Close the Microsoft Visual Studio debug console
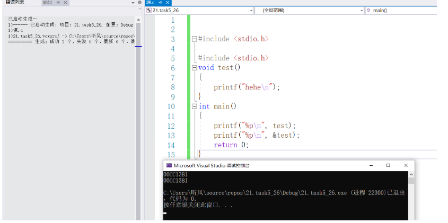The image size is (448, 223). click(x=406, y=165)
